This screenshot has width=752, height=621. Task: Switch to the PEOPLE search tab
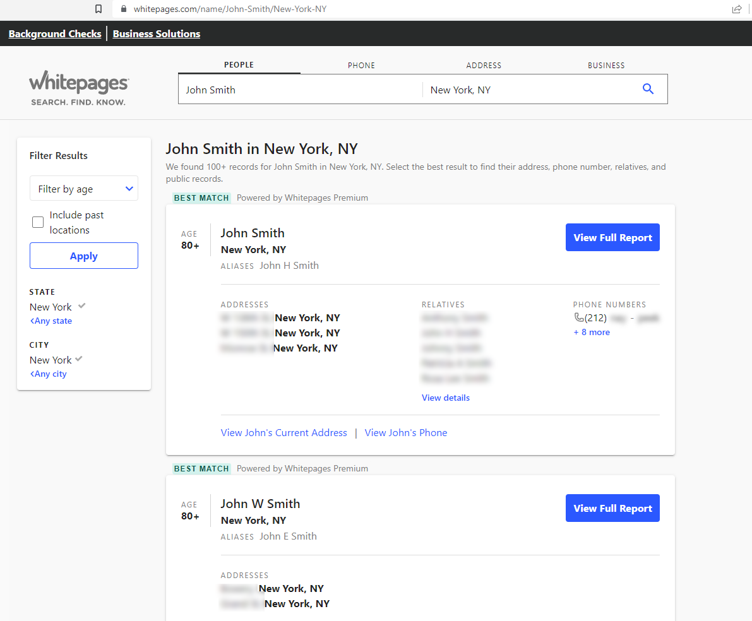(x=239, y=65)
